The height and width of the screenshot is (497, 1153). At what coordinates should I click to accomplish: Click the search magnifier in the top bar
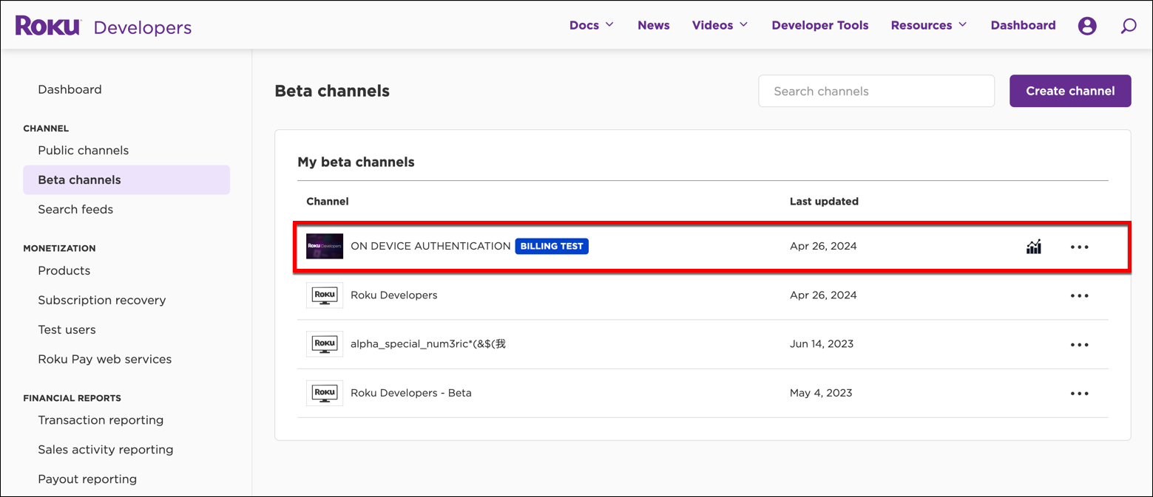(x=1128, y=25)
